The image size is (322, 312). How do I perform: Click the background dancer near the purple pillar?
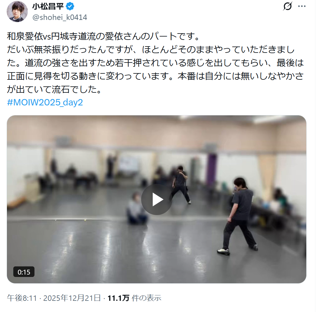point(181,185)
